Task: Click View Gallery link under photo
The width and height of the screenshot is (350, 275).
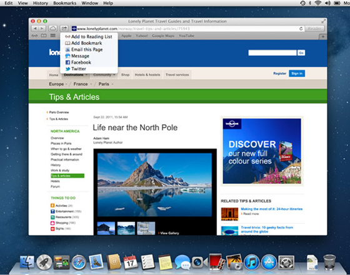Action: 169,233
